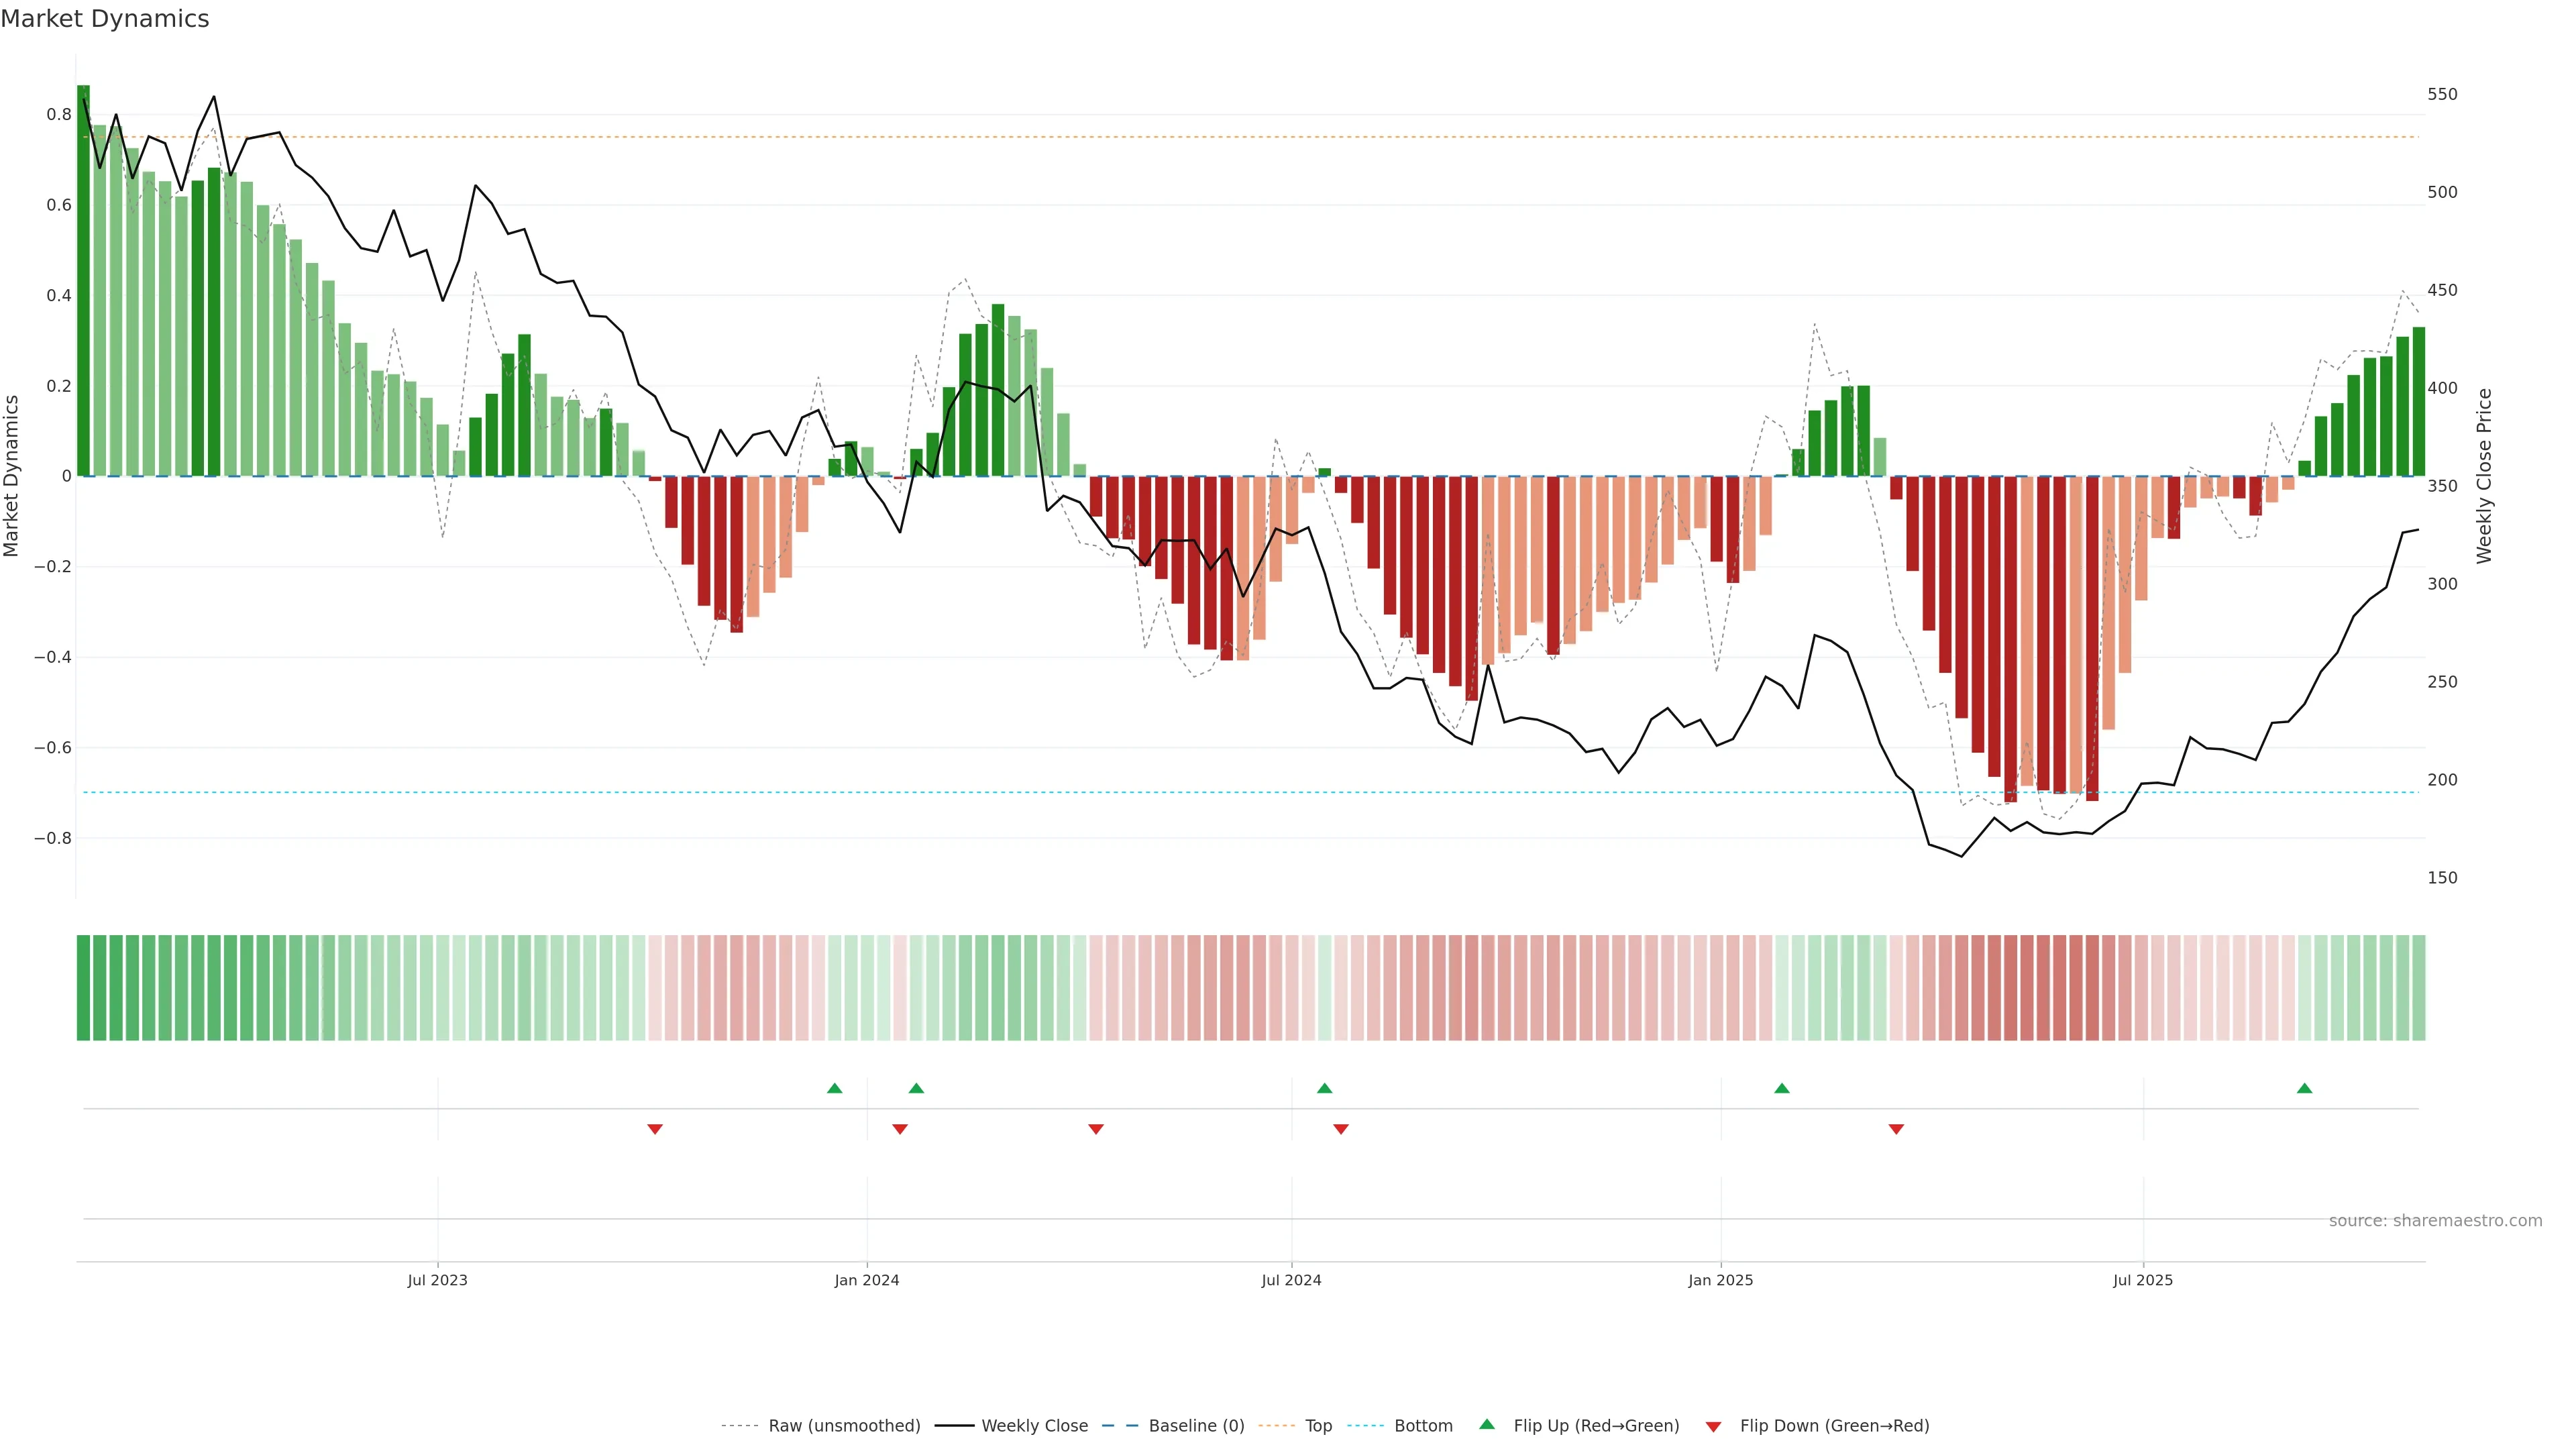Click the green flip-up marker near Jul 2024
Viewport: 2576px width, 1449px height.
[1324, 1088]
